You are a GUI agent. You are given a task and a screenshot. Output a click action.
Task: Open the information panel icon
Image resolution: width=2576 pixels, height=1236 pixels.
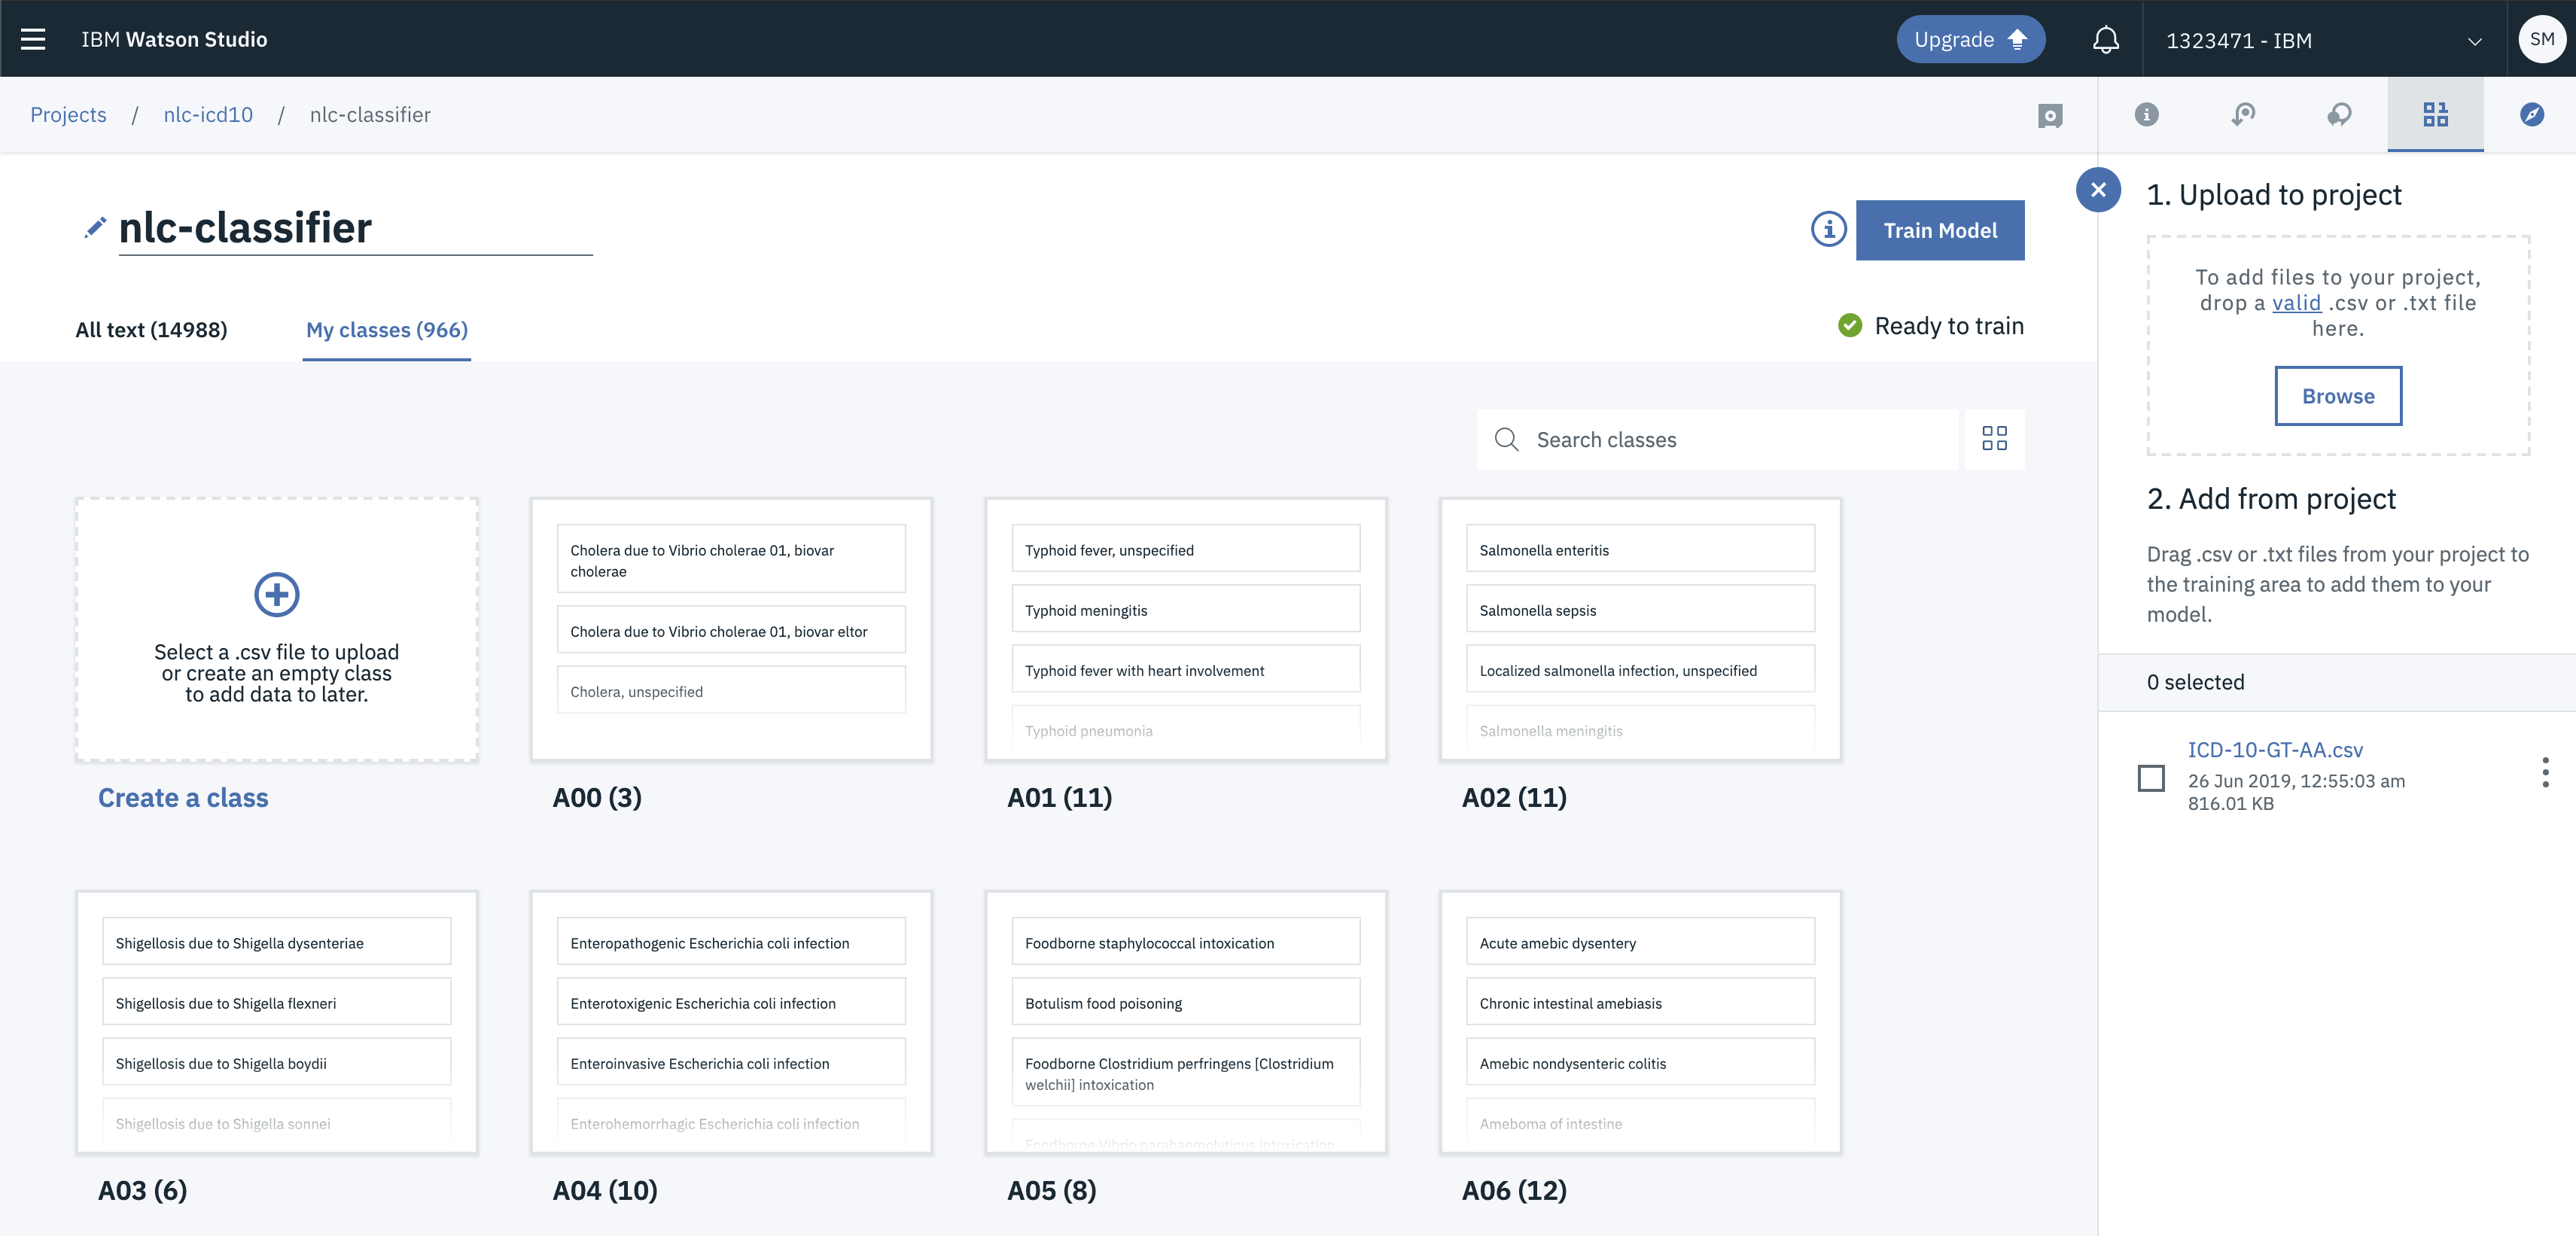(x=2146, y=115)
